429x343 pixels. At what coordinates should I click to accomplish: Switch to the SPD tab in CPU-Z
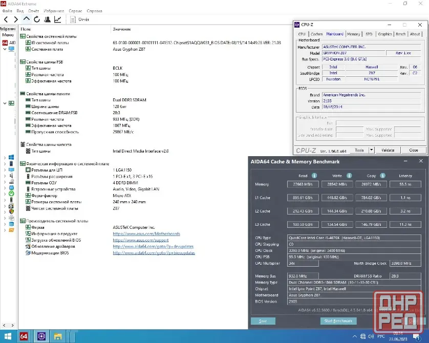(x=369, y=34)
